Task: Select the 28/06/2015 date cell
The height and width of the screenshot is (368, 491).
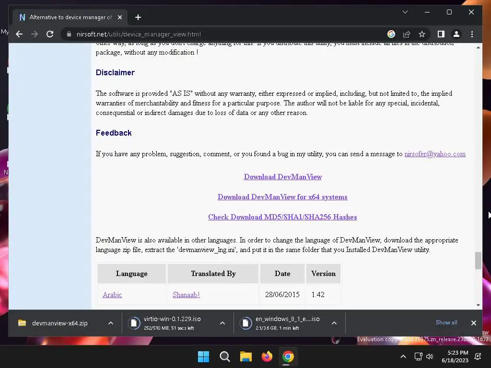Action: click(x=282, y=295)
